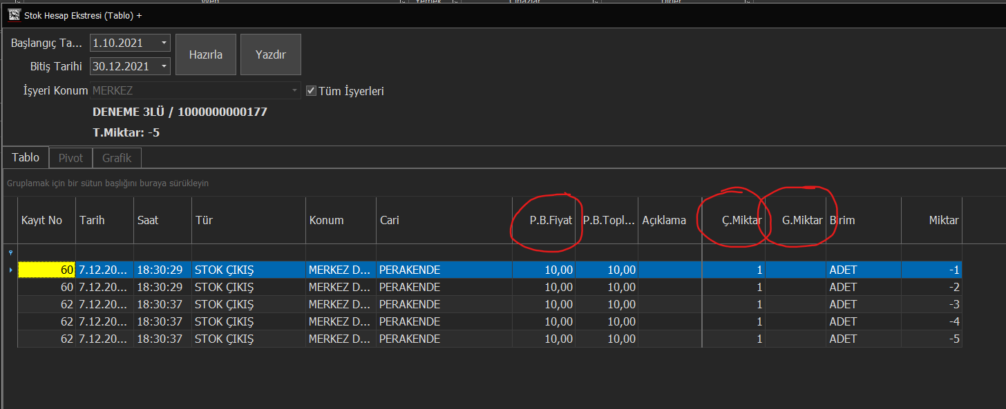Switch to the Pivot tab
The image size is (1006, 409).
(x=70, y=158)
